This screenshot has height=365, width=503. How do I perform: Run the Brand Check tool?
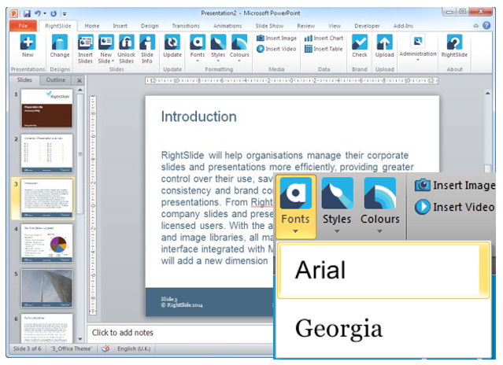(360, 46)
